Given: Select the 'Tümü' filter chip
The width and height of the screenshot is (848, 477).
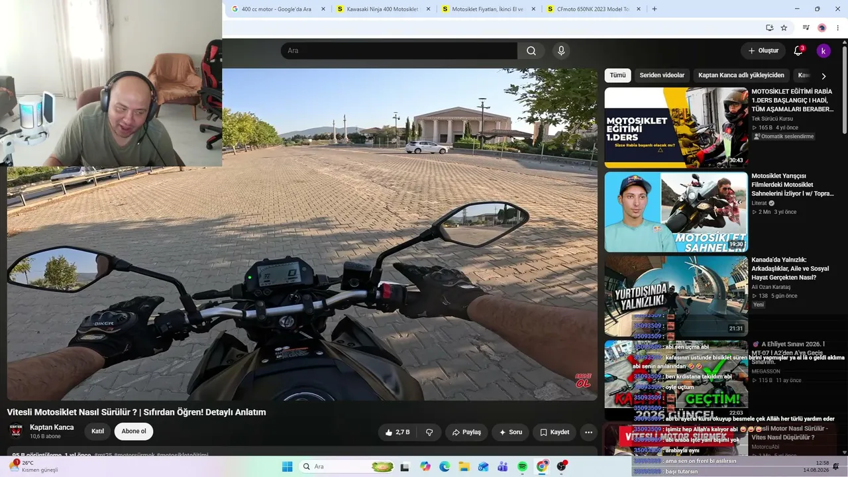Looking at the screenshot, I should [617, 76].
